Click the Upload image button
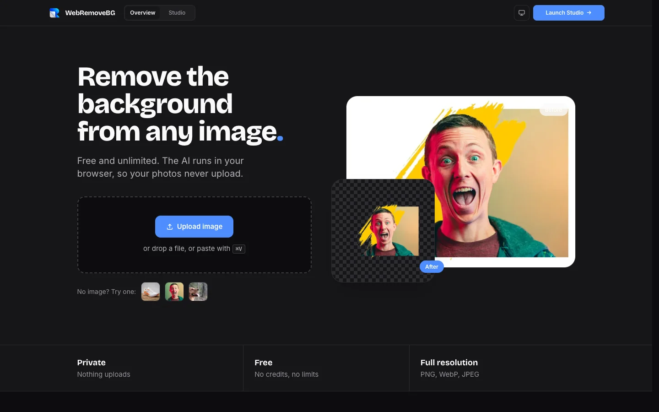Viewport: 659px width, 412px height. coord(194,227)
